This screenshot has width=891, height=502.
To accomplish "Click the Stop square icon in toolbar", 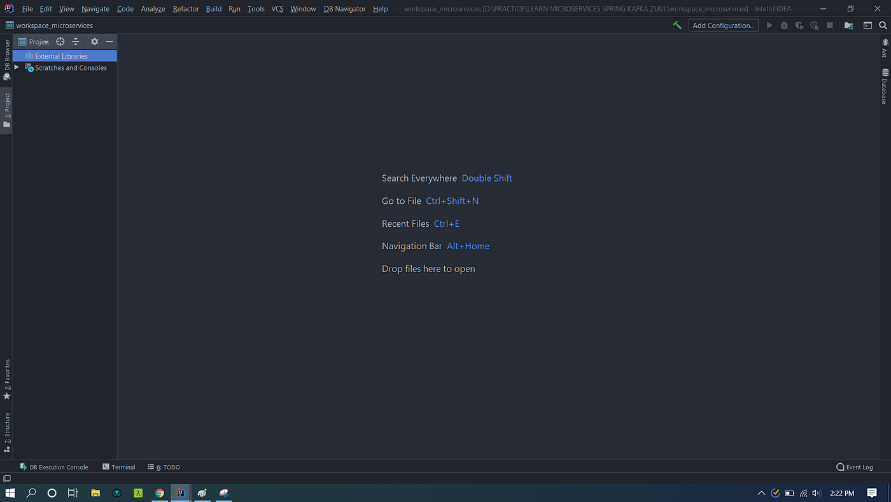I will (830, 25).
